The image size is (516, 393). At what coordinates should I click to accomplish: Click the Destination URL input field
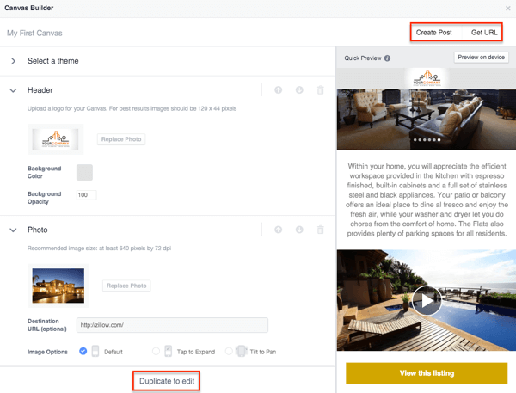(172, 325)
